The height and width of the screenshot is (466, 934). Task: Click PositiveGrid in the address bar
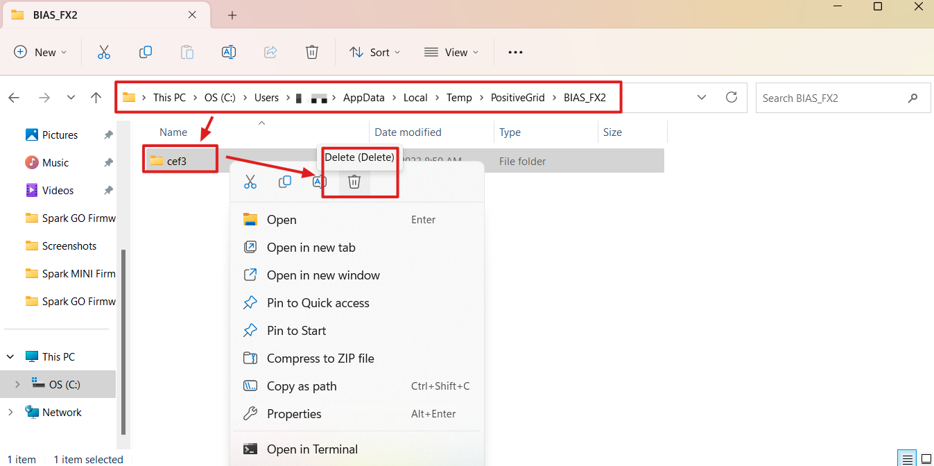tap(518, 98)
